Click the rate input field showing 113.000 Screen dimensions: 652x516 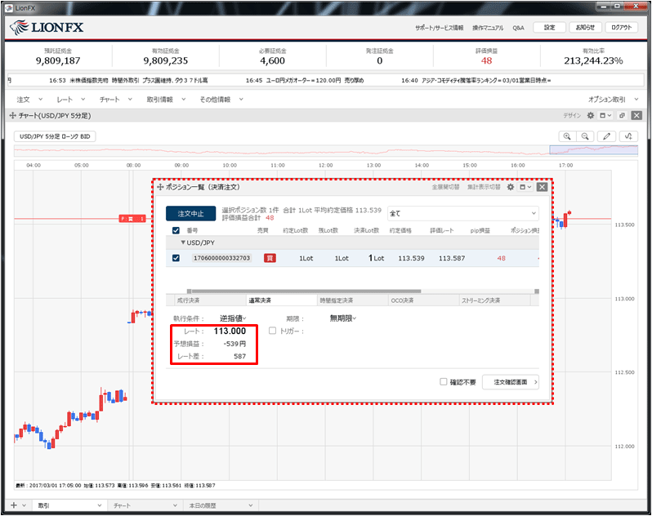click(230, 331)
